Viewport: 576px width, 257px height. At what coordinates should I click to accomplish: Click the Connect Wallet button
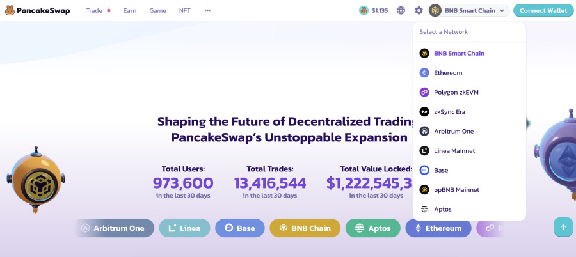point(543,10)
